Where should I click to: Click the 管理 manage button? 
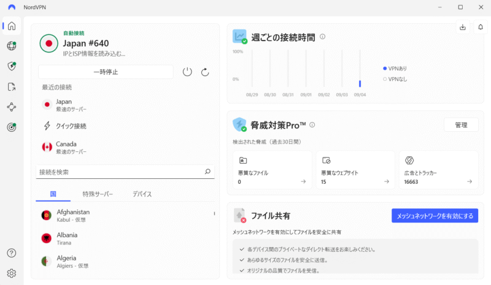point(461,125)
